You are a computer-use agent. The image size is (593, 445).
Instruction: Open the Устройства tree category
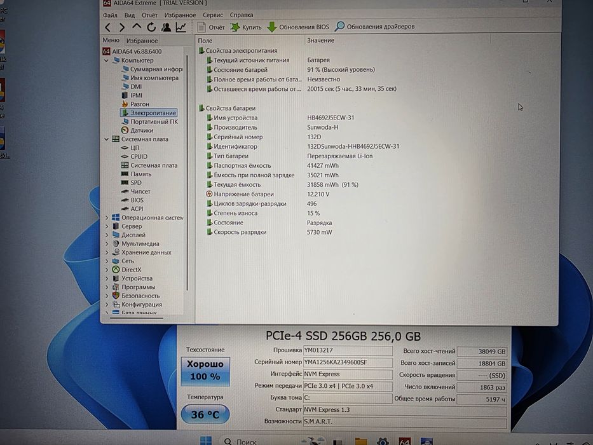(132, 278)
